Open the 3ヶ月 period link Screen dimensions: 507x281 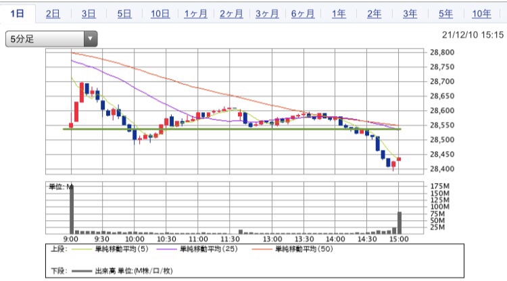(x=267, y=14)
